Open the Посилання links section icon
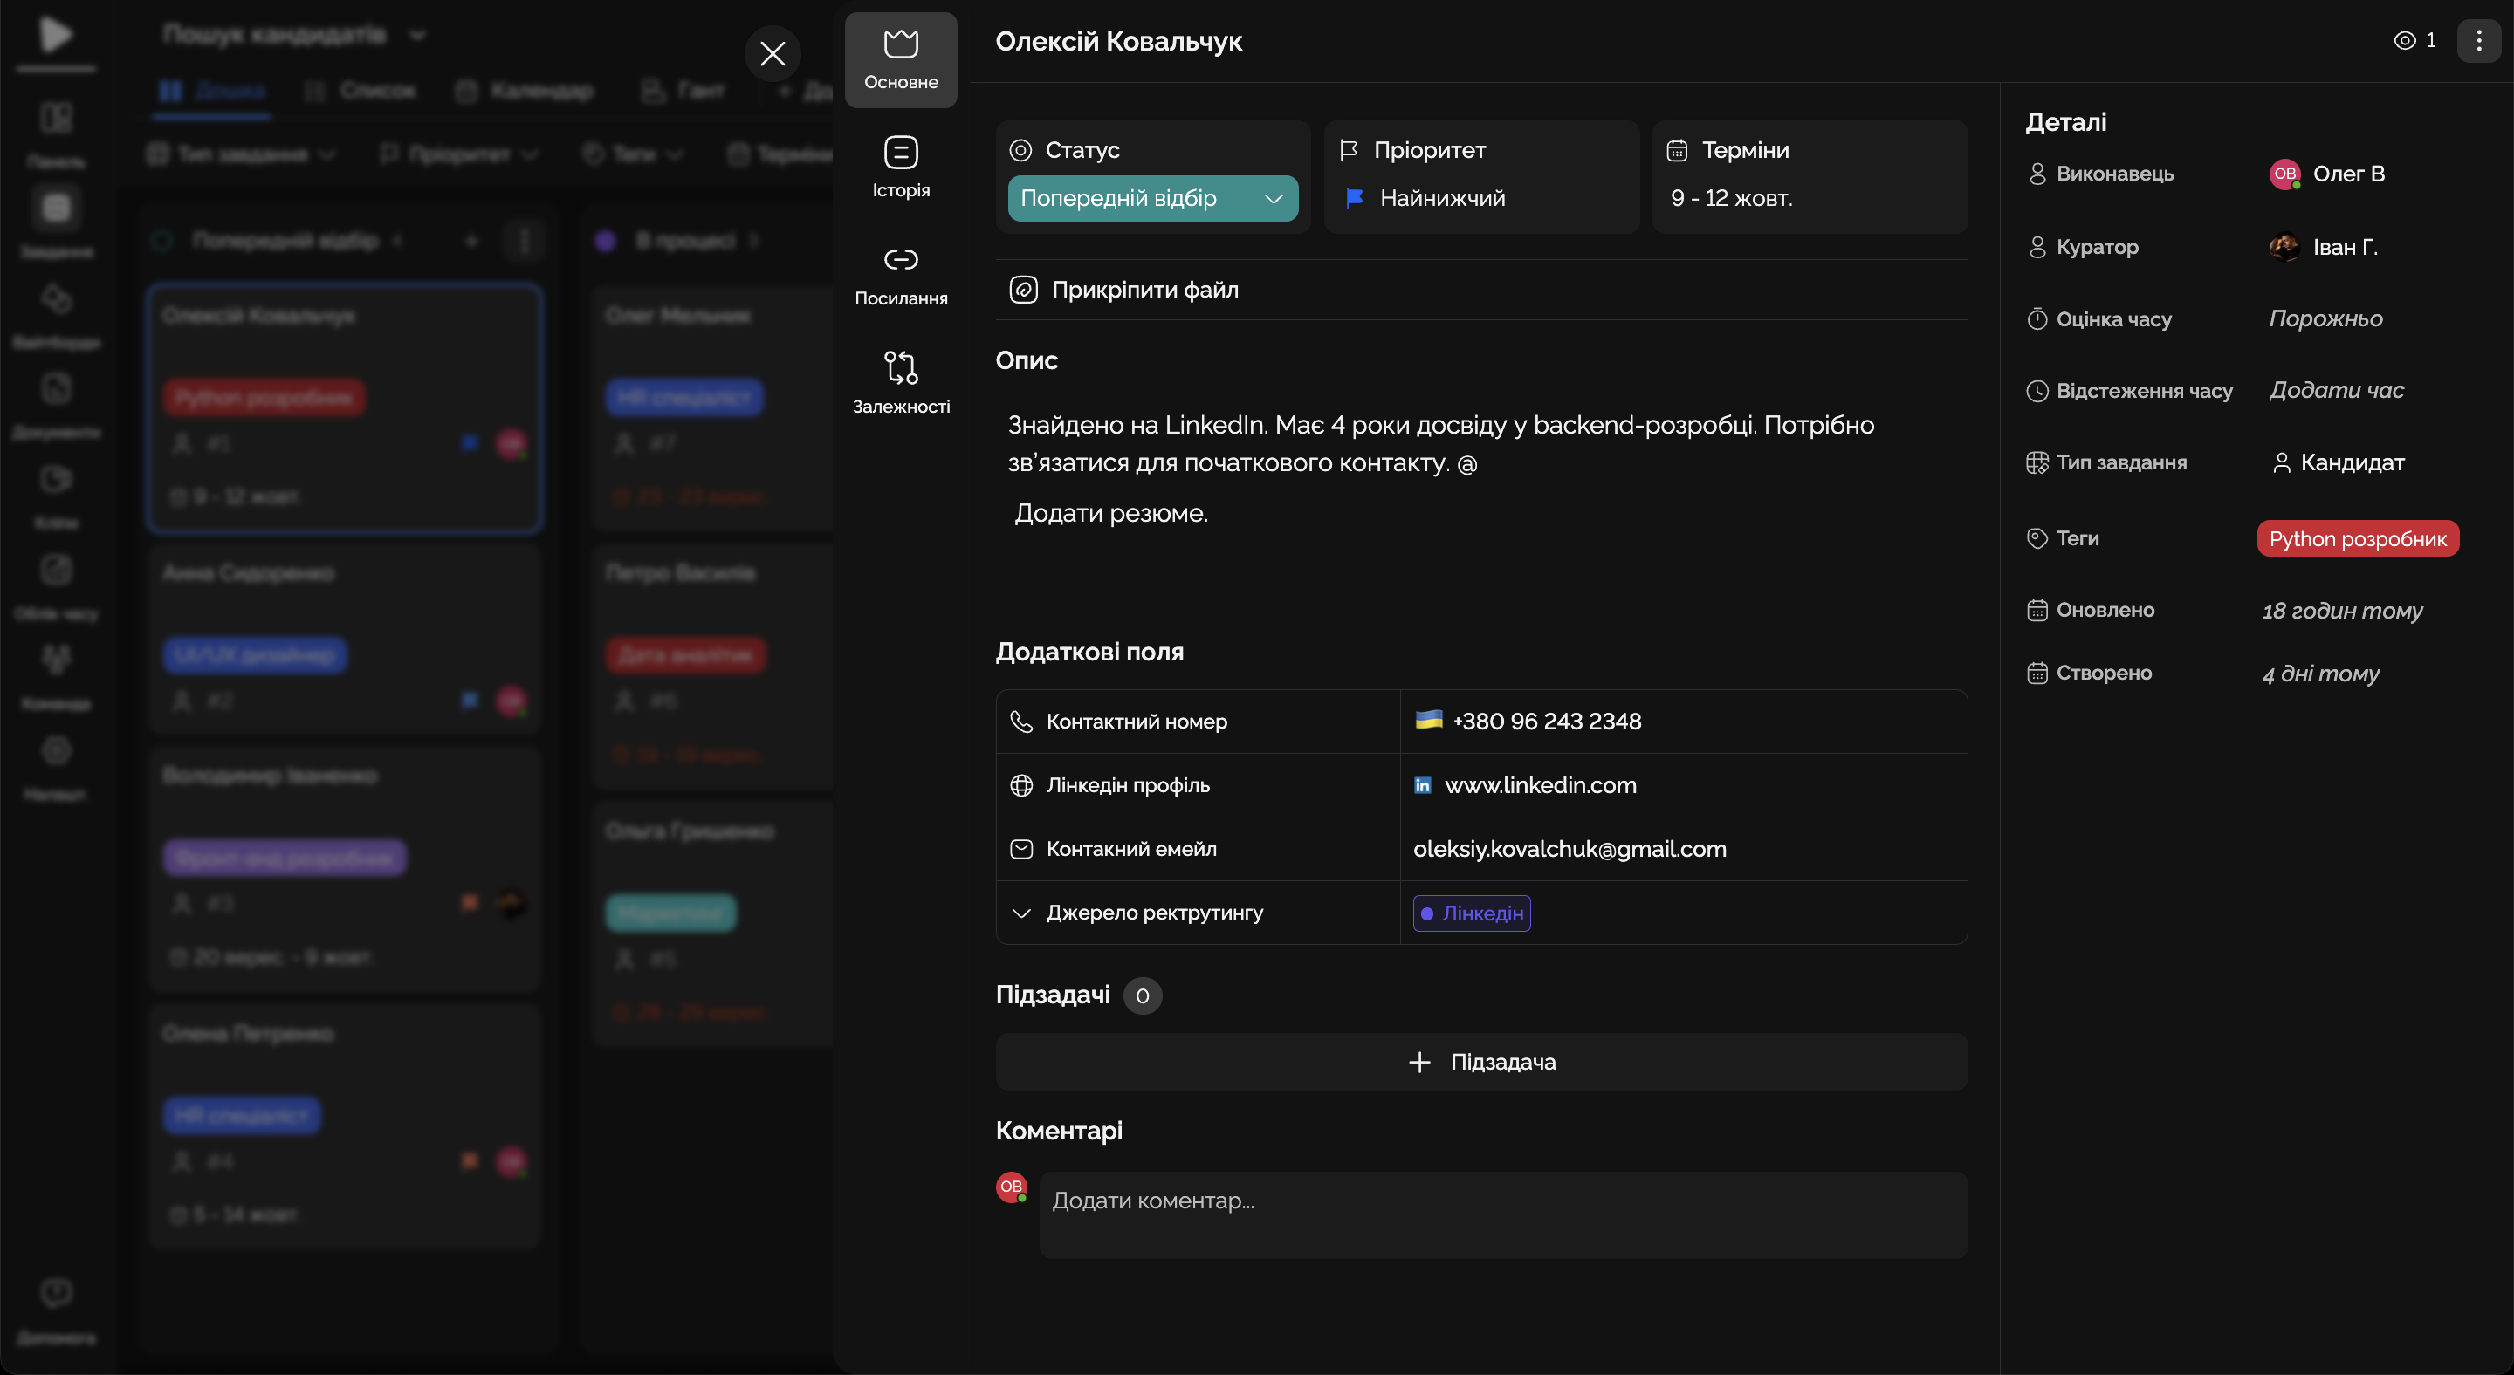This screenshot has width=2514, height=1375. (x=900, y=260)
